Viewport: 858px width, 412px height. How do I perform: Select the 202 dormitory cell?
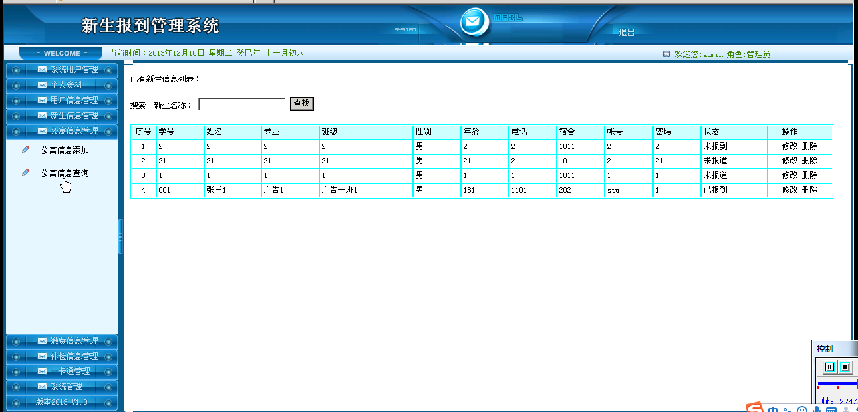pyautogui.click(x=580, y=190)
